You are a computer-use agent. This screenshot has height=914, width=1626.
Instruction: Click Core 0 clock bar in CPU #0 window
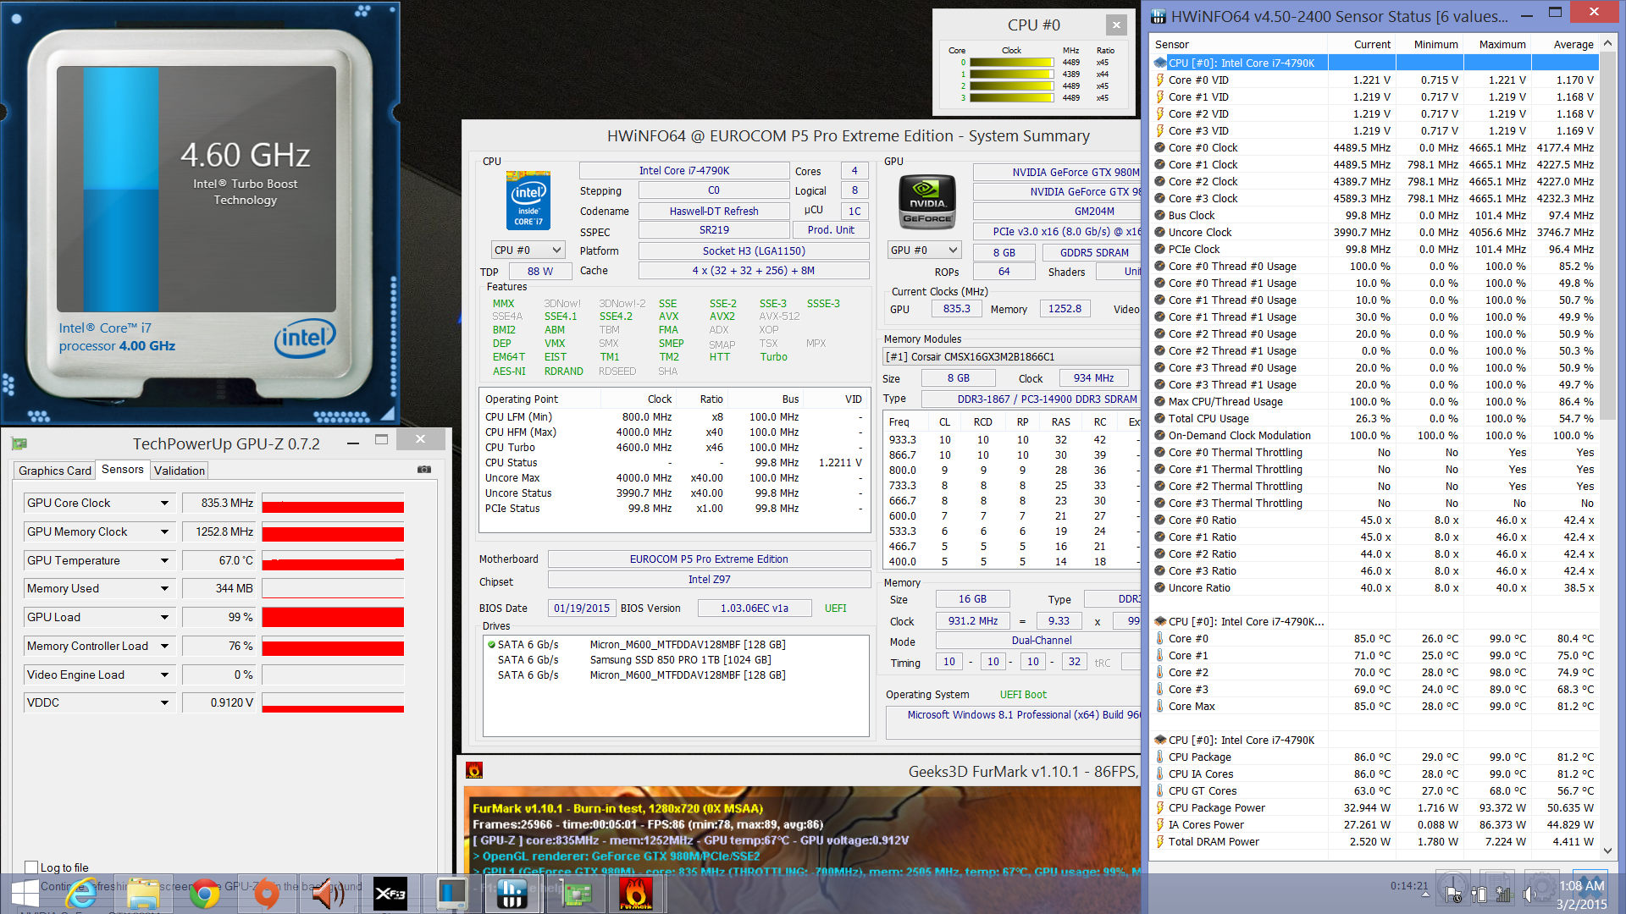1011,63
